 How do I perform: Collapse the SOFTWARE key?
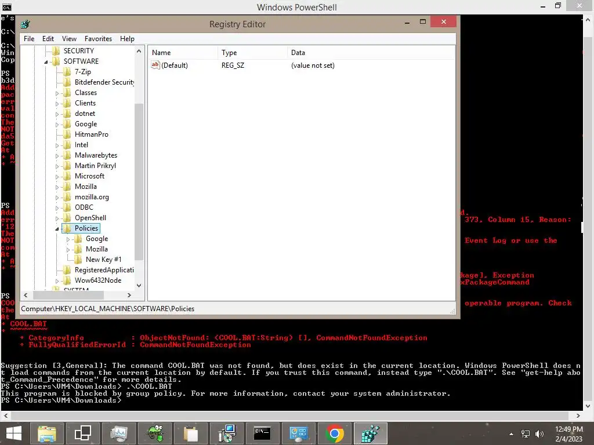click(x=46, y=61)
